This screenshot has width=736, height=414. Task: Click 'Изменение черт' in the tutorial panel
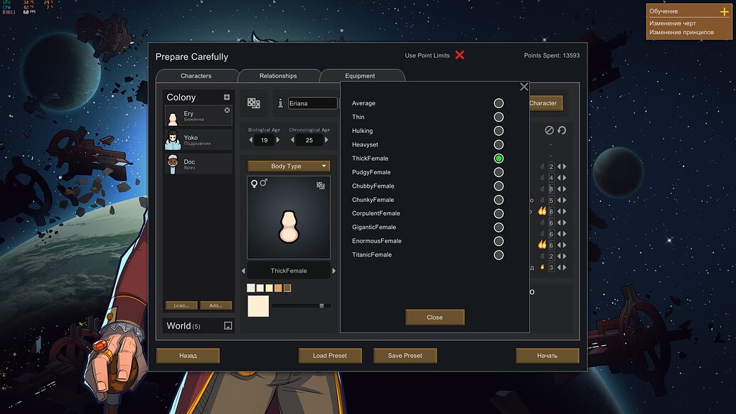672,23
